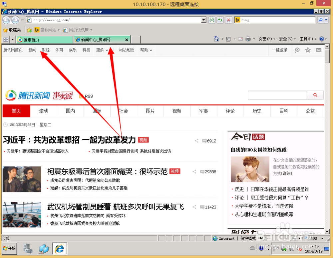
Task: Click the red search button on Tencent News
Action: 315,95
